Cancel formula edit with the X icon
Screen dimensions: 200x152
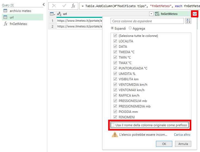tap(54, 6)
